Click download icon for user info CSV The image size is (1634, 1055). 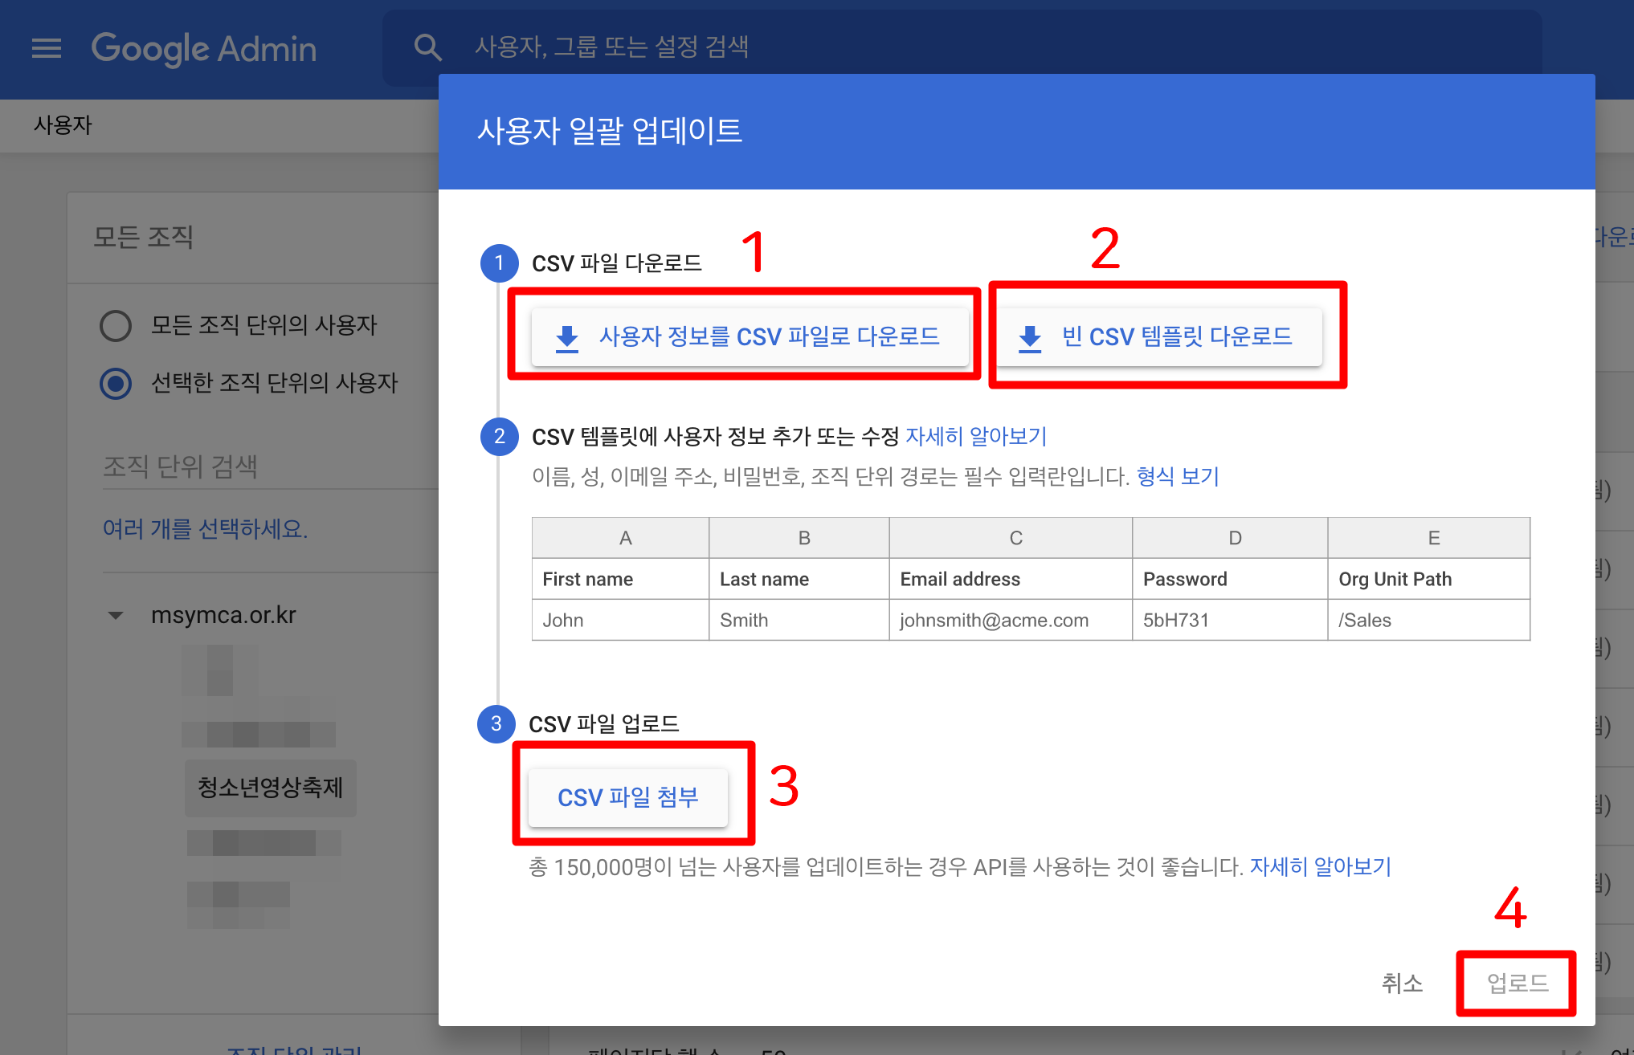point(567,338)
